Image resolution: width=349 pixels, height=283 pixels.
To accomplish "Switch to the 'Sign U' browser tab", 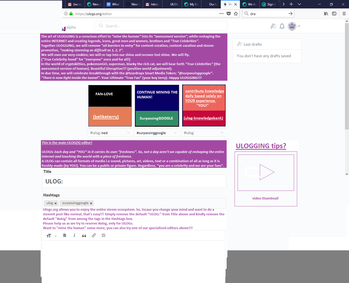I will coord(269,4).
